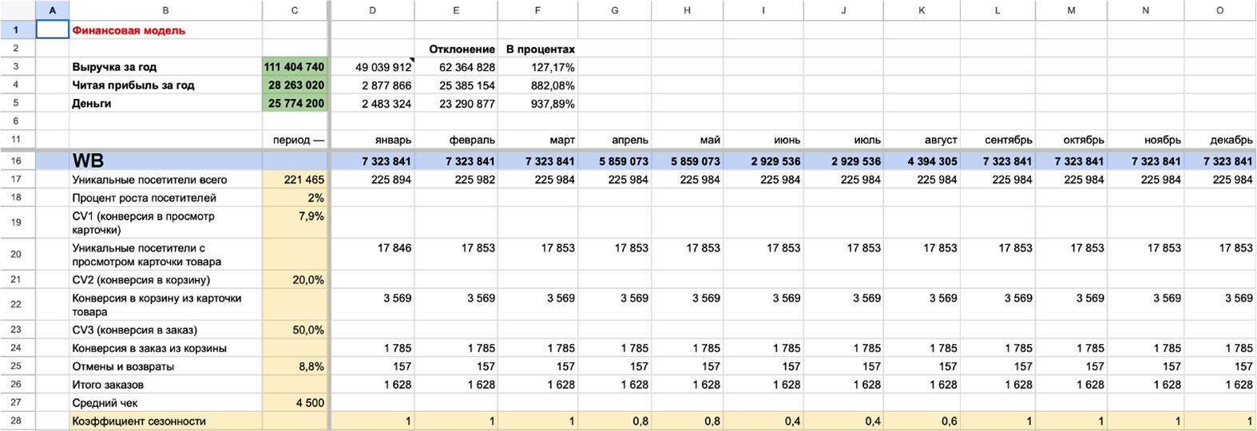Select the 937,89% cell

pos(537,104)
